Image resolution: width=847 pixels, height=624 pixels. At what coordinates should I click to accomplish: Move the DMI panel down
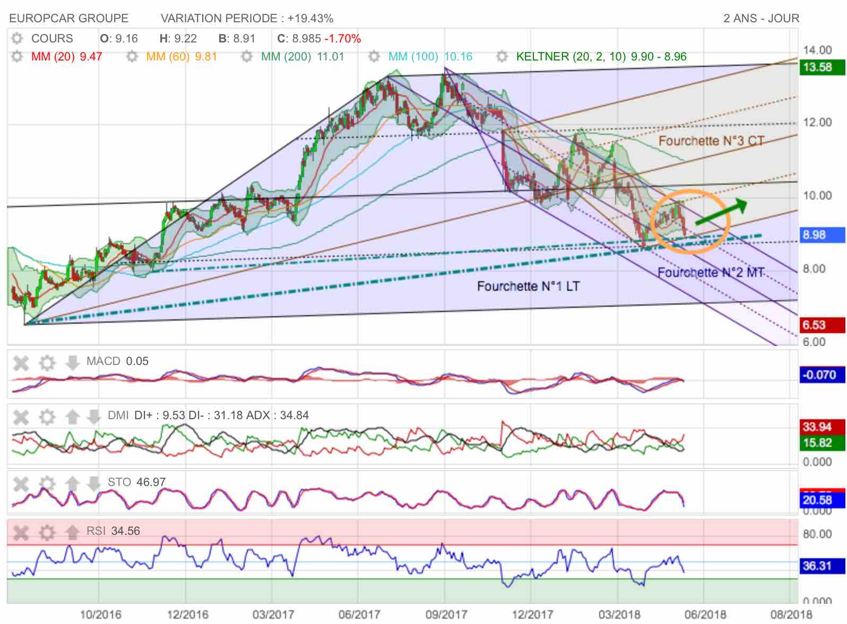[x=93, y=417]
